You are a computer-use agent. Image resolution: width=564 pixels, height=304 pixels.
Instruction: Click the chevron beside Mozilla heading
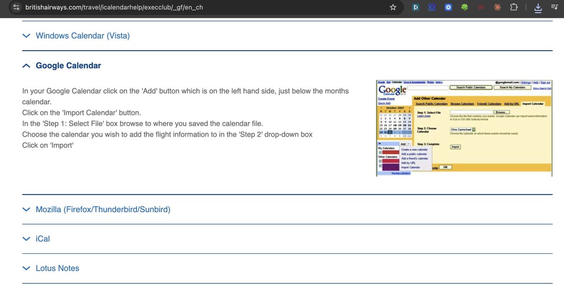point(26,209)
